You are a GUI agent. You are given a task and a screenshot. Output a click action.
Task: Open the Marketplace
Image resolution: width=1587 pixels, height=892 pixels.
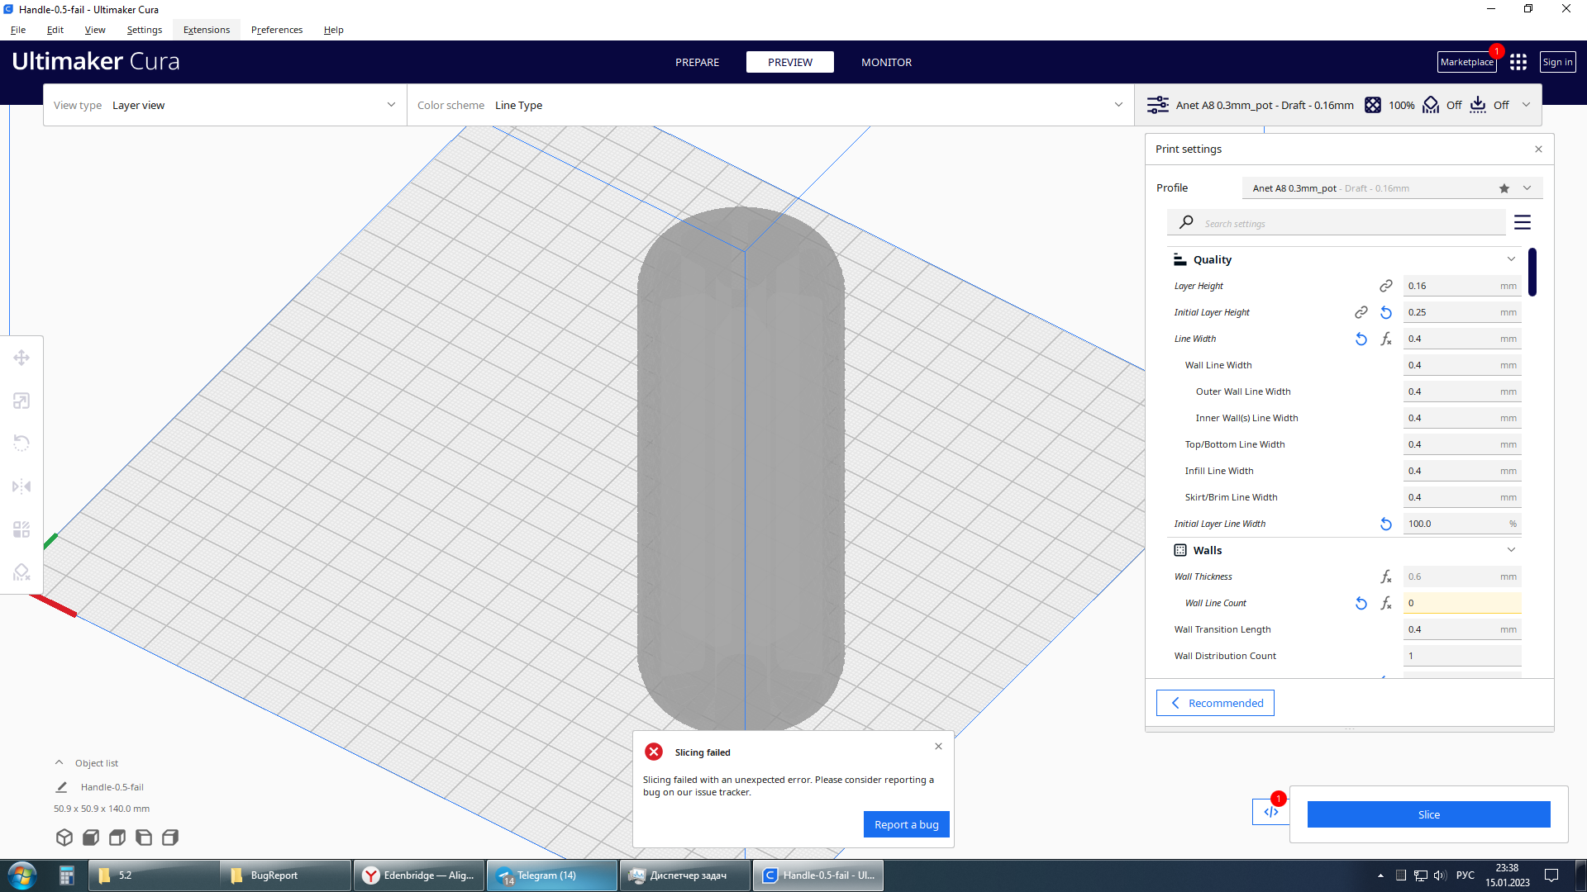click(1467, 62)
